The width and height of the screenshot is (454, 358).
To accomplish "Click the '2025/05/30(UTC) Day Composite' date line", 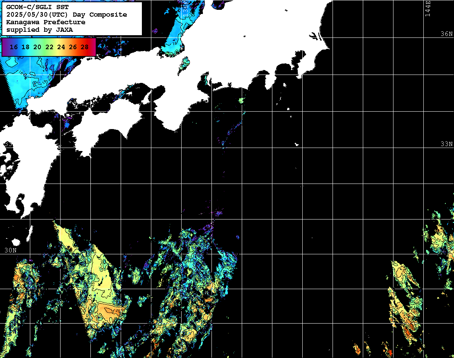I will pos(67,15).
